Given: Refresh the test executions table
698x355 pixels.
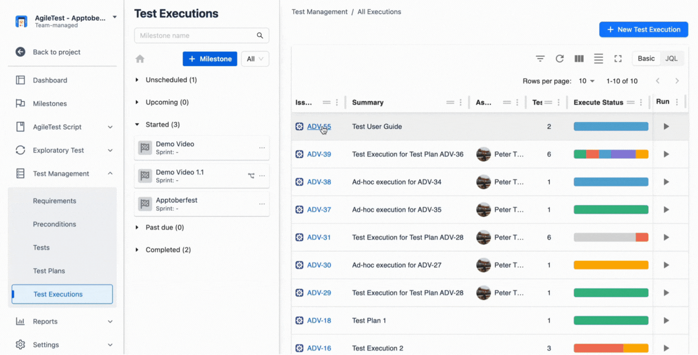Looking at the screenshot, I should (559, 58).
